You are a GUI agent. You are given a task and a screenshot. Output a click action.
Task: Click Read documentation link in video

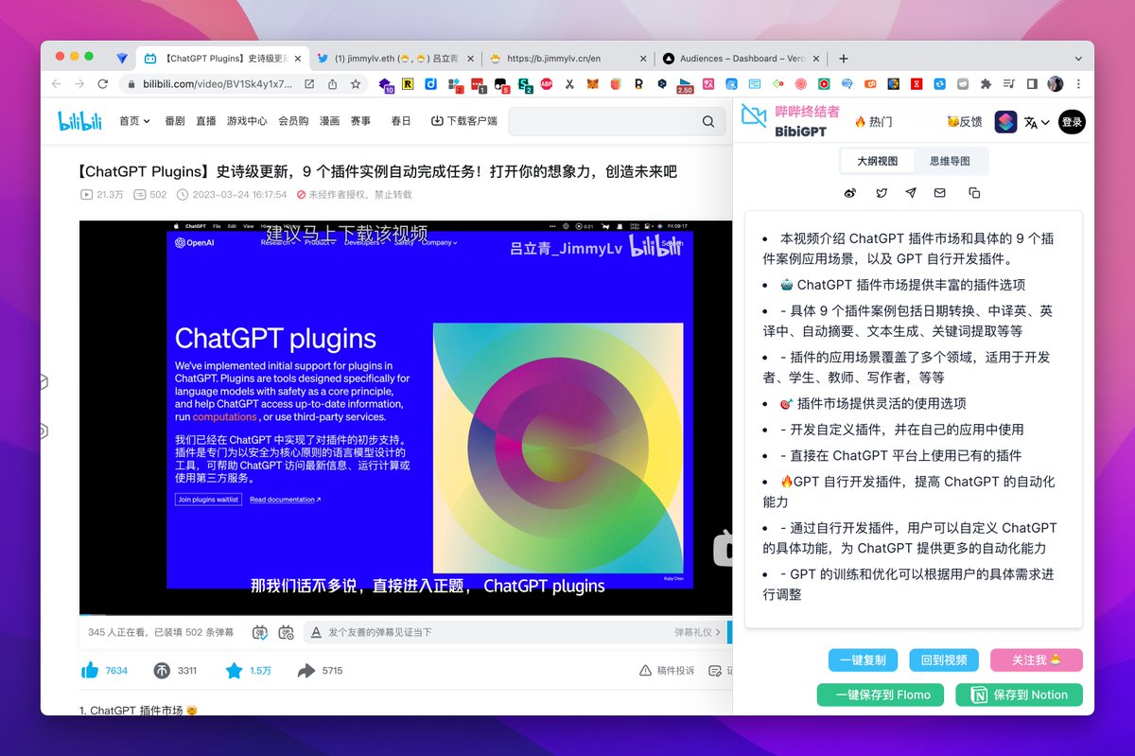click(x=285, y=500)
